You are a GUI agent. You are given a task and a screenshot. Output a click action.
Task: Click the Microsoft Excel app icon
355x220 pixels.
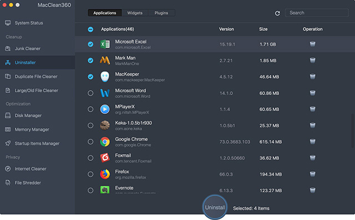coord(105,44)
